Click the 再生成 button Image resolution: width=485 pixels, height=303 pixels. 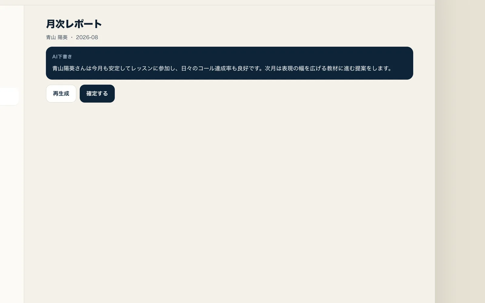coord(61,94)
